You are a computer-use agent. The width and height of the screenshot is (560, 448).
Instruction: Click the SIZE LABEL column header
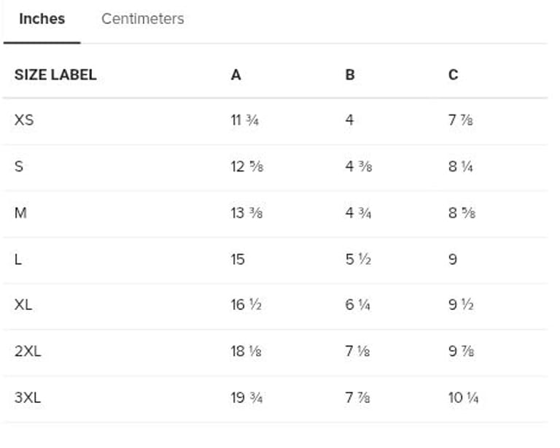point(55,74)
